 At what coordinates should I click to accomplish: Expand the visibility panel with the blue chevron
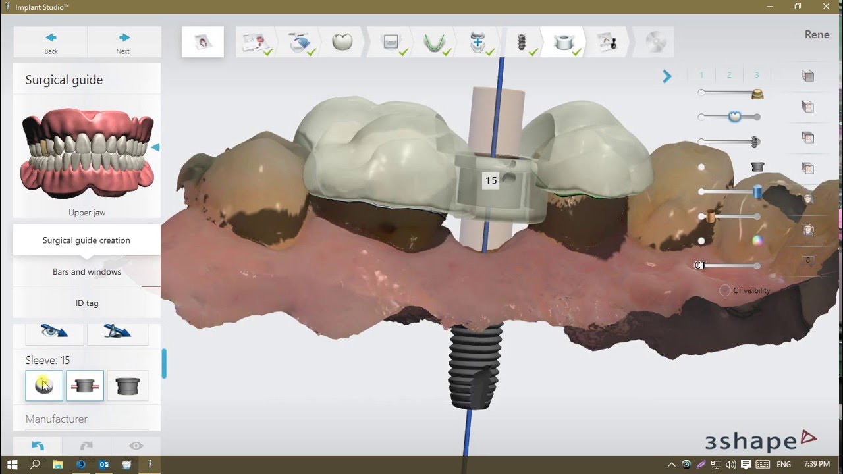coord(666,76)
